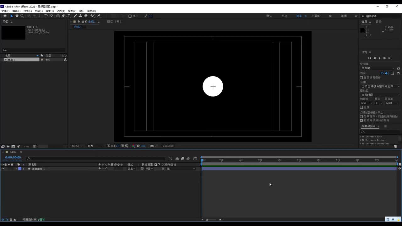Toggle the Snapping (对齐) checkbox

click(130, 16)
